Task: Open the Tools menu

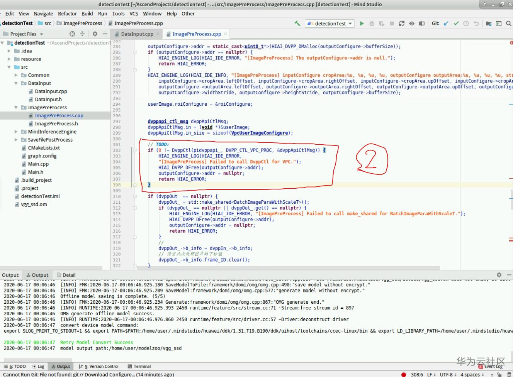Action: (119, 14)
